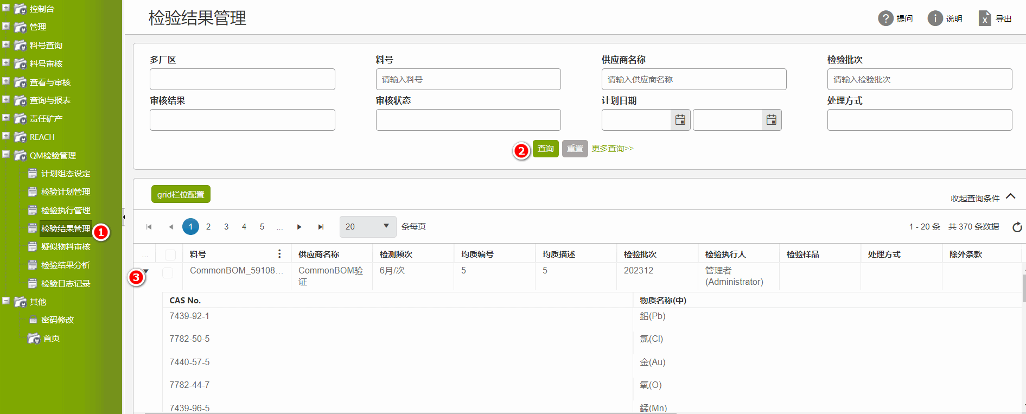
Task: Click the 重置 reset button
Action: 575,149
